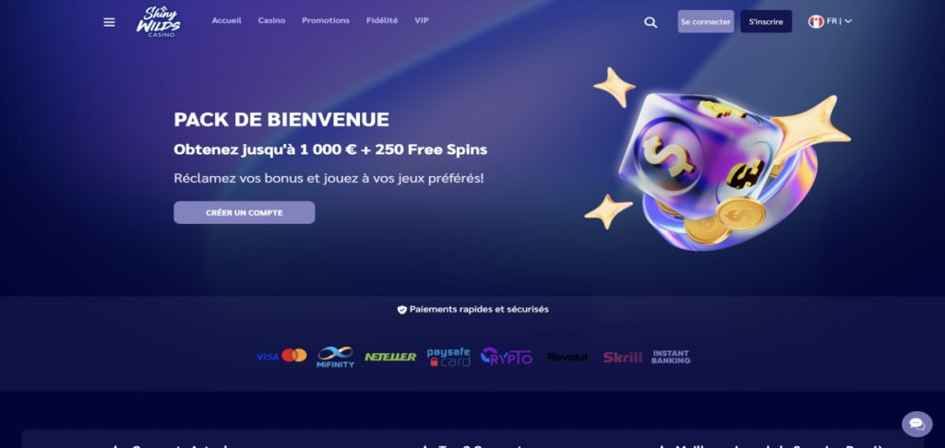Open the Promotions menu item
This screenshot has width=945, height=448.
[326, 20]
